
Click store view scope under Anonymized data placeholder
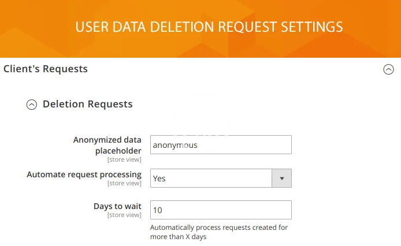(x=124, y=159)
